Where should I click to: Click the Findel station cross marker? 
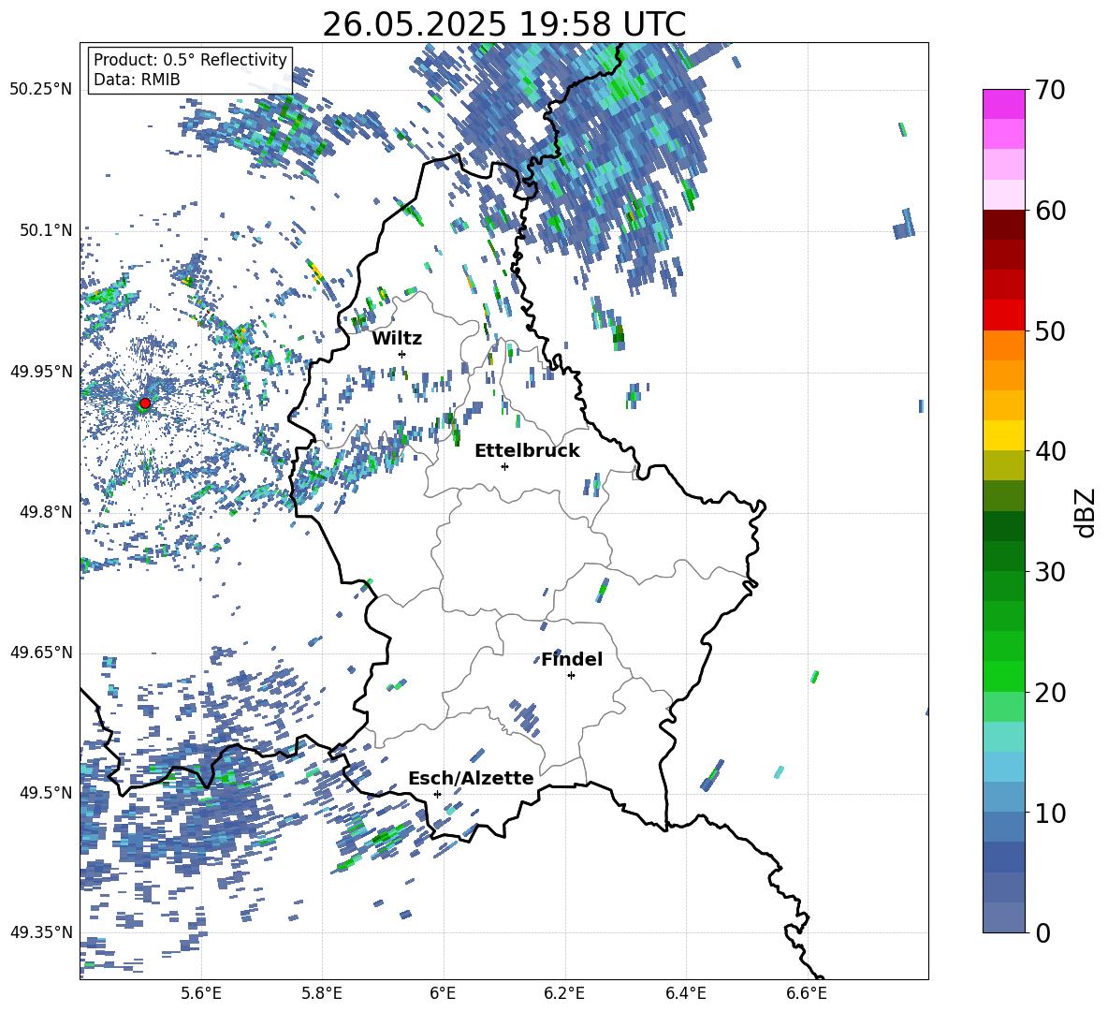pyautogui.click(x=571, y=675)
